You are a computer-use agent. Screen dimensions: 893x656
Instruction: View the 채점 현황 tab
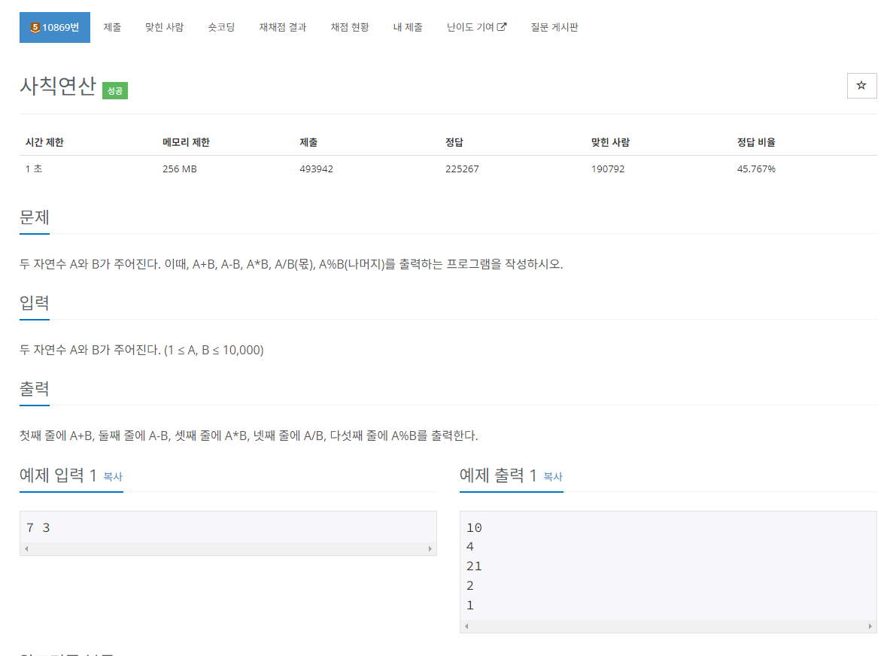click(350, 27)
